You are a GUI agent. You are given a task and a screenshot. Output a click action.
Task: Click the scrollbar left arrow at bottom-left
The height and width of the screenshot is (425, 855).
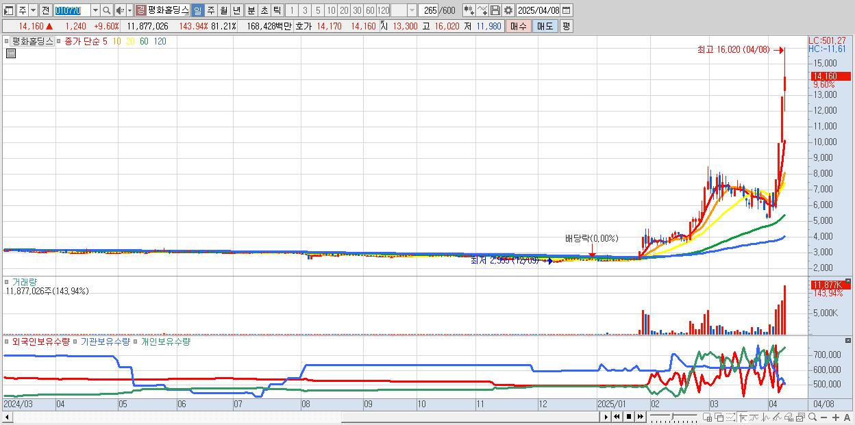[x=6, y=417]
